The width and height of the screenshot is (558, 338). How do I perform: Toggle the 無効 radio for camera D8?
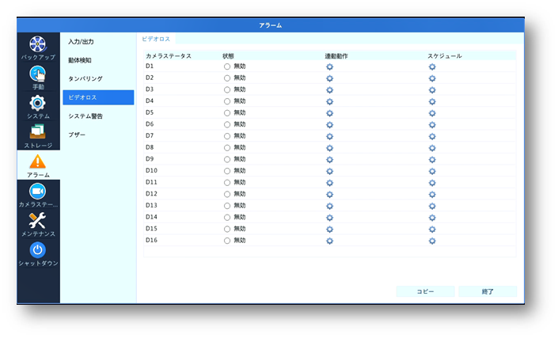pyautogui.click(x=227, y=148)
